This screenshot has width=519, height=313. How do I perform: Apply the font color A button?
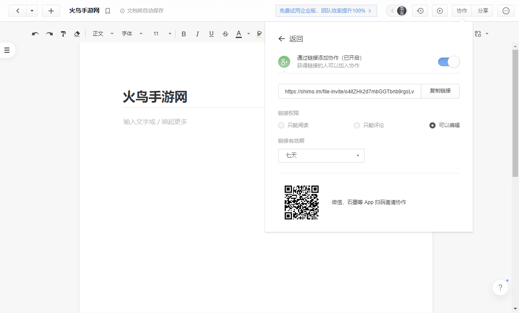click(x=239, y=34)
